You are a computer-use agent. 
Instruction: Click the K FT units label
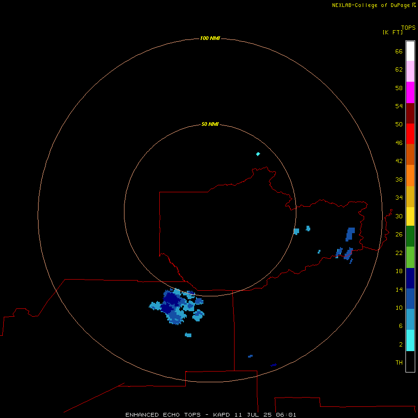click(392, 32)
